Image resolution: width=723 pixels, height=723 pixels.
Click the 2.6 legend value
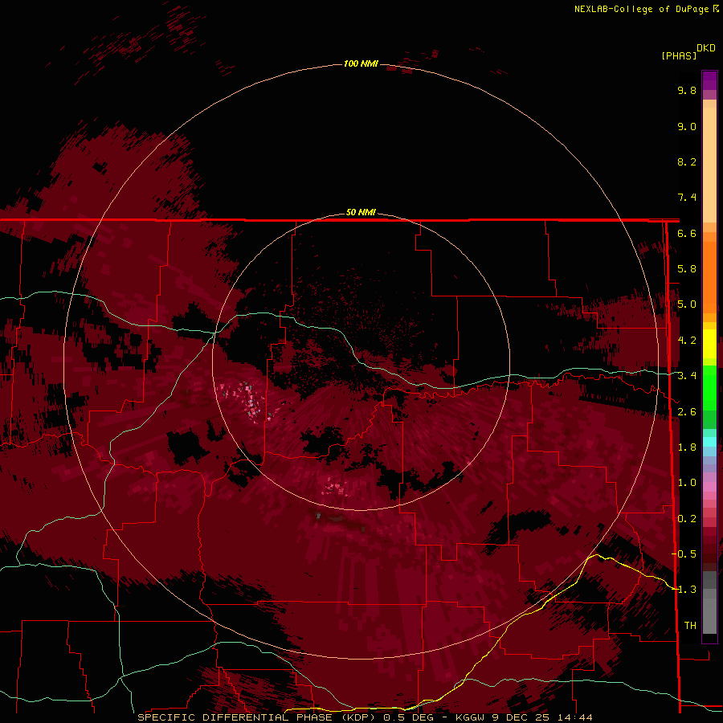point(687,412)
